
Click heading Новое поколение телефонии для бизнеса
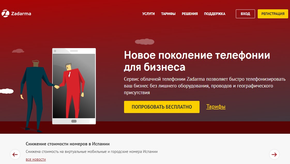tap(197, 61)
